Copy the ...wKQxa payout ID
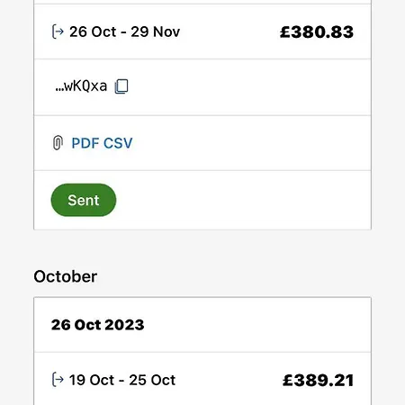The width and height of the screenshot is (405, 405). (x=121, y=86)
